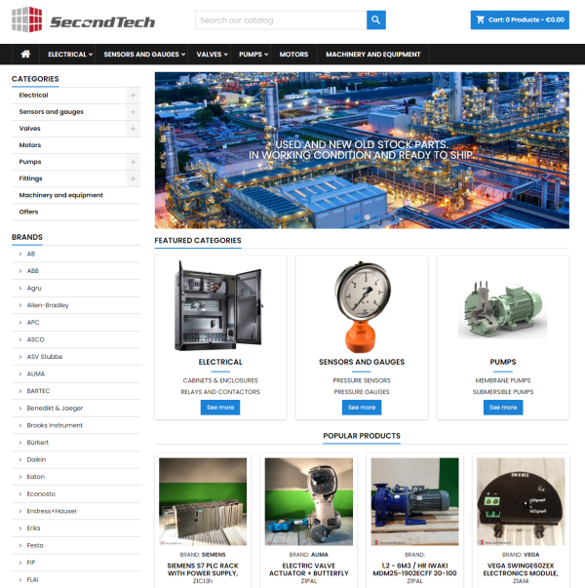The image size is (585, 588).
Task: Open the Eriks brand link
Action: pos(33,528)
